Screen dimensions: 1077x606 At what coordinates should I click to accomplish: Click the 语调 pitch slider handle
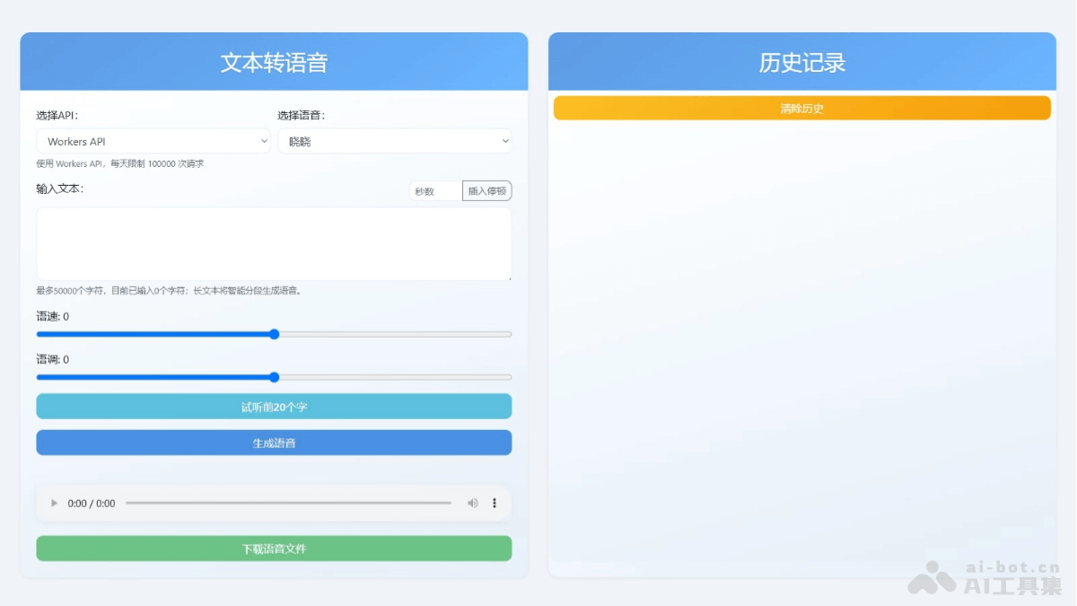coord(274,376)
